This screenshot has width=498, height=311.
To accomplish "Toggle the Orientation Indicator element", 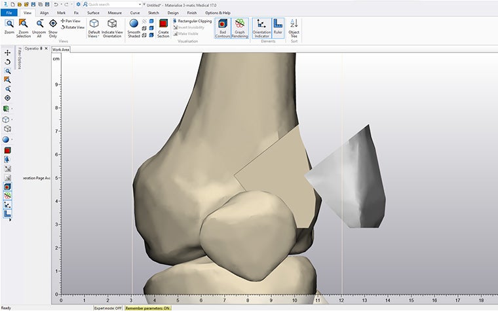I will pos(261,28).
